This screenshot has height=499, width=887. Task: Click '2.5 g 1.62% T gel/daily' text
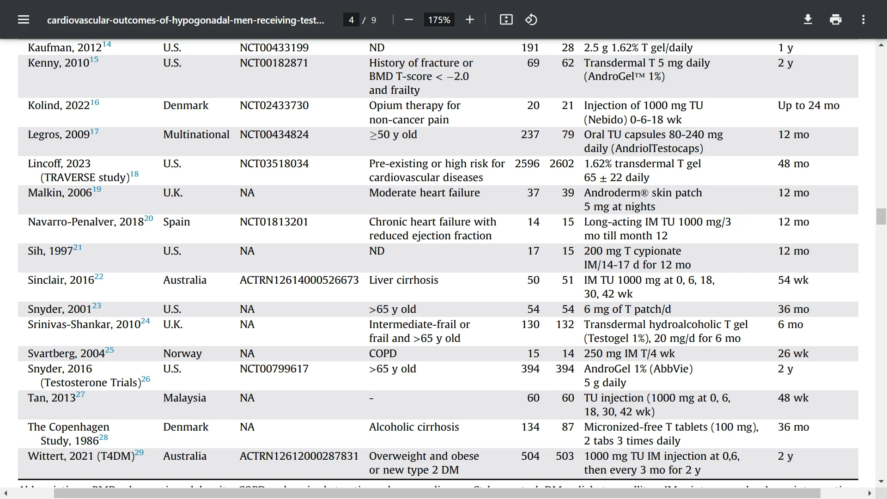pyautogui.click(x=638, y=48)
